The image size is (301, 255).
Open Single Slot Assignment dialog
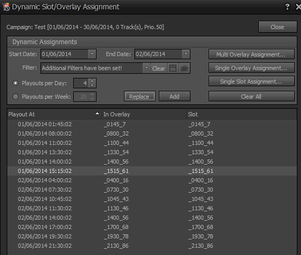pyautogui.click(x=252, y=82)
